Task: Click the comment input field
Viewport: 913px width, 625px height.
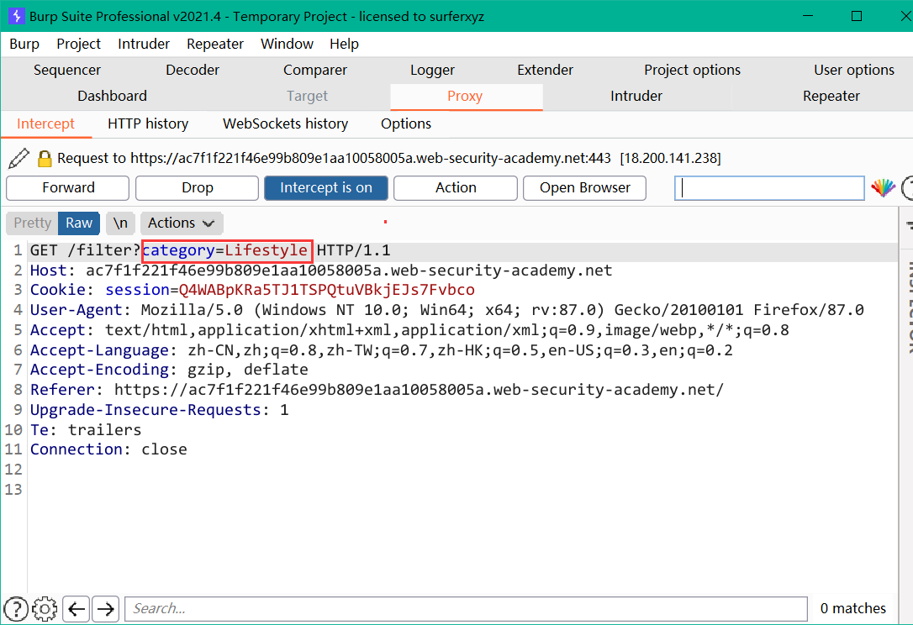Action: coord(769,188)
